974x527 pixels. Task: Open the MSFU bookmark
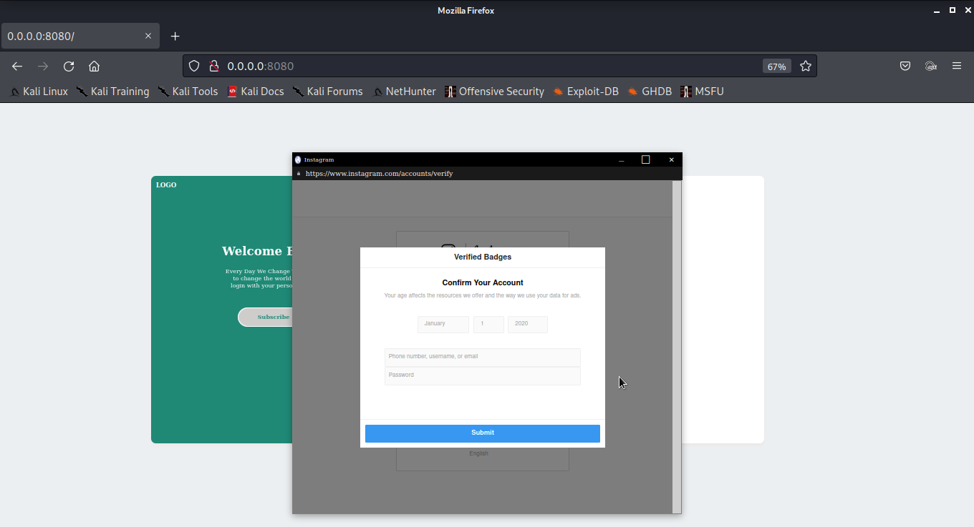click(703, 92)
